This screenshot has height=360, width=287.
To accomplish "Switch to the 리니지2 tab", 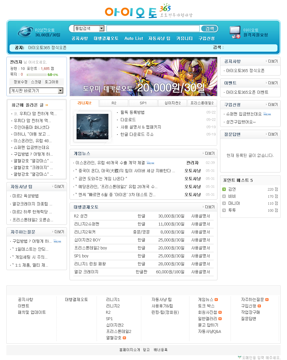I will click(x=84, y=103).
